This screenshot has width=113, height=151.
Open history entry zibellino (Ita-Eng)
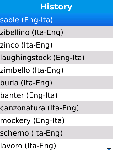pyautogui.click(x=56, y=32)
